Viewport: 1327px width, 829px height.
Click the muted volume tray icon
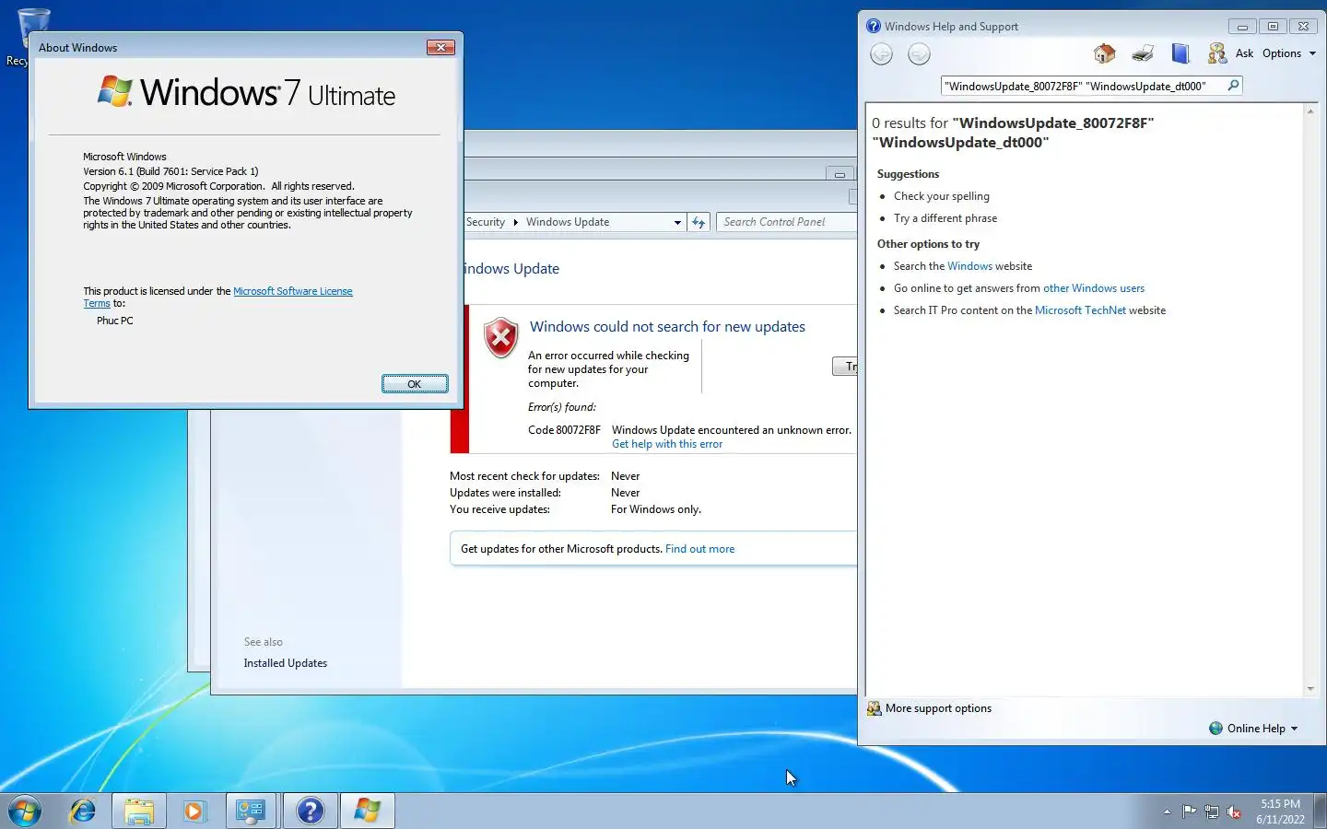[1234, 811]
